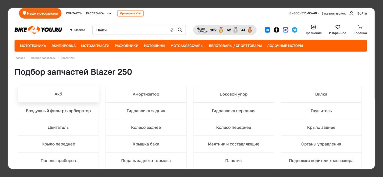Viewport: 383px width, 177px height.
Task: Select Колесо переднее category
Action: (234, 127)
